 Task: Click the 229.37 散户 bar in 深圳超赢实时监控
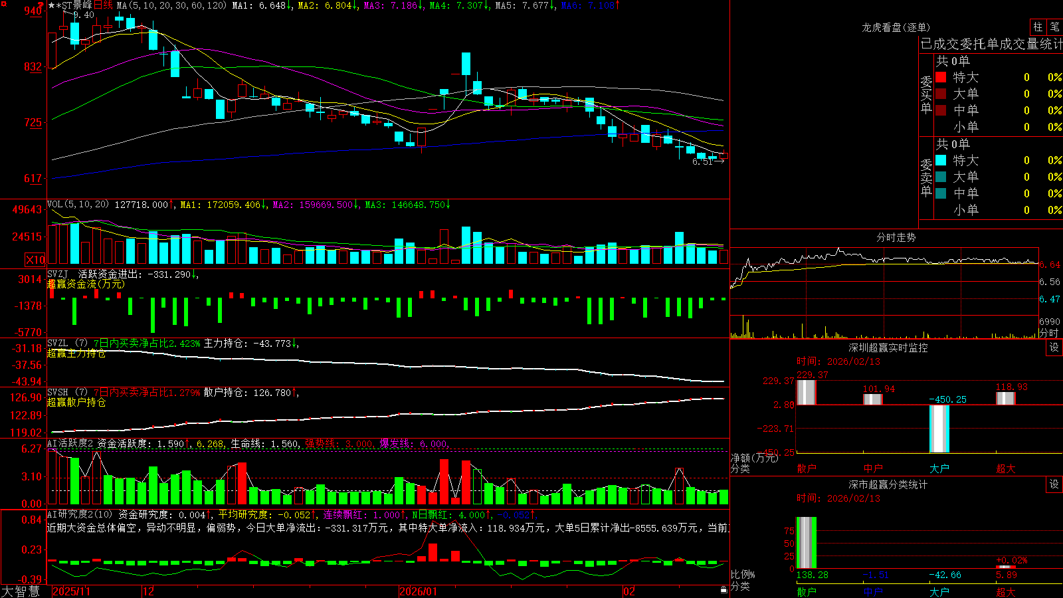[806, 392]
